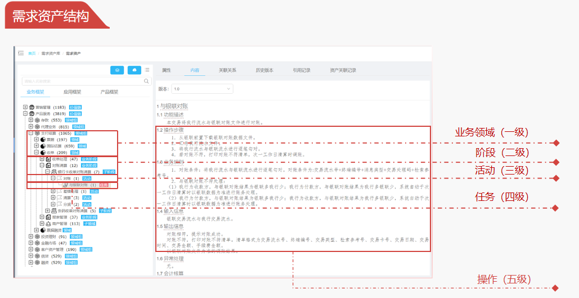The image size is (579, 298).
Task: Click the 收单 (209) pie icon
Action: click(x=43, y=153)
